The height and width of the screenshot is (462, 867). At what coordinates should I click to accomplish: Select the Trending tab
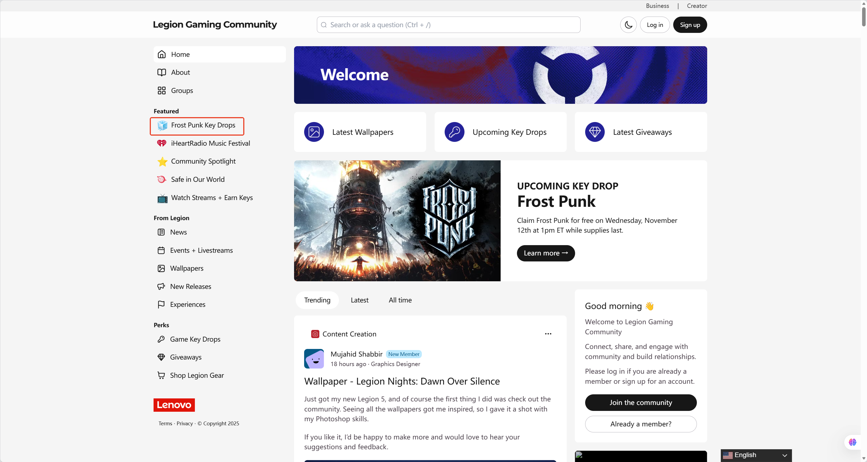click(317, 300)
